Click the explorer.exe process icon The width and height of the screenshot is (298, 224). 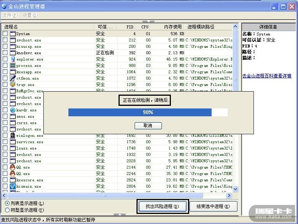click(13, 59)
